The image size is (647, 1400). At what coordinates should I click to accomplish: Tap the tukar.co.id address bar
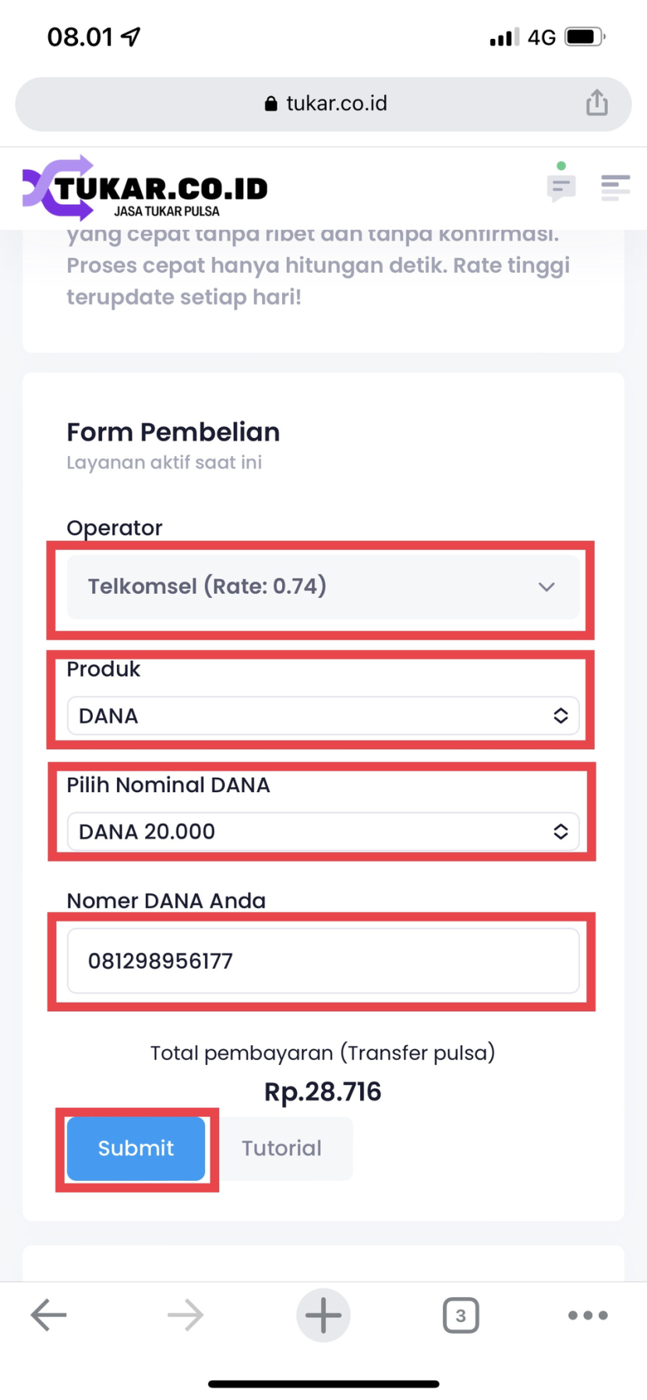coord(335,104)
